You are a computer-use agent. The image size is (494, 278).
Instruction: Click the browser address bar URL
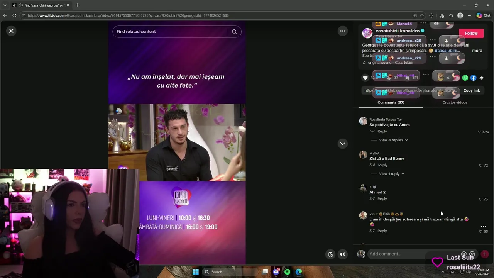pyautogui.click(x=128, y=15)
